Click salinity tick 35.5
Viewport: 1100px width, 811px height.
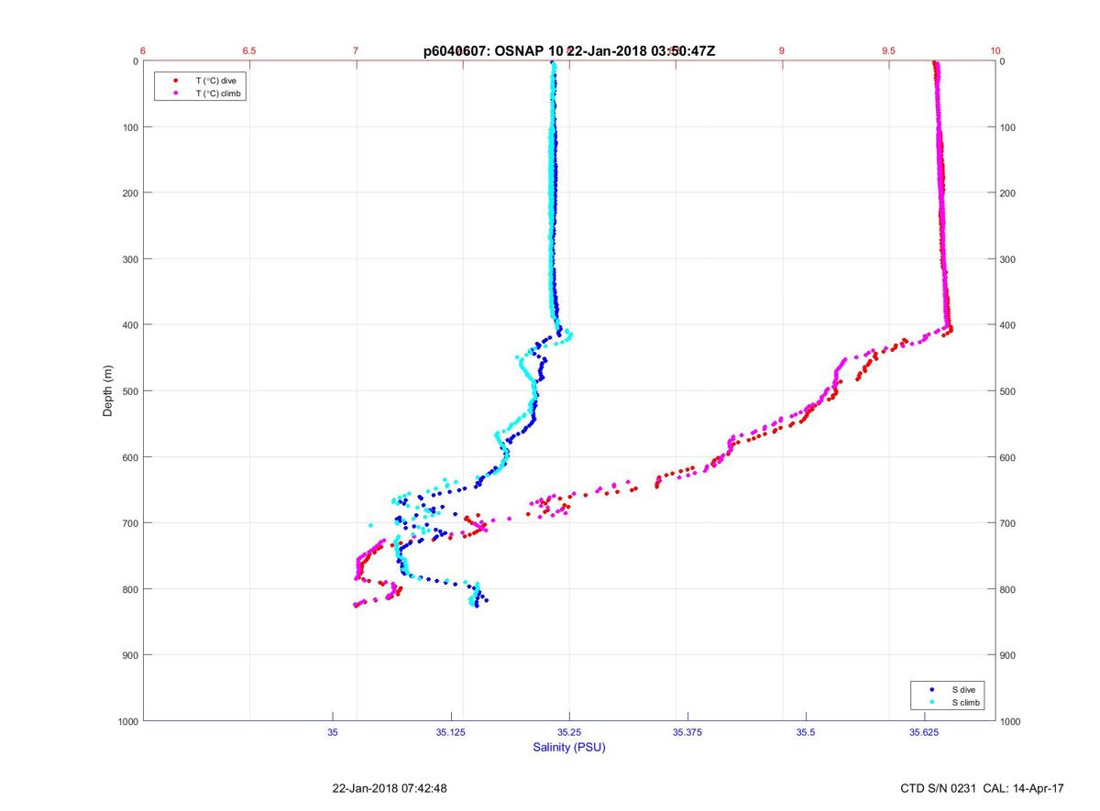[x=806, y=732]
